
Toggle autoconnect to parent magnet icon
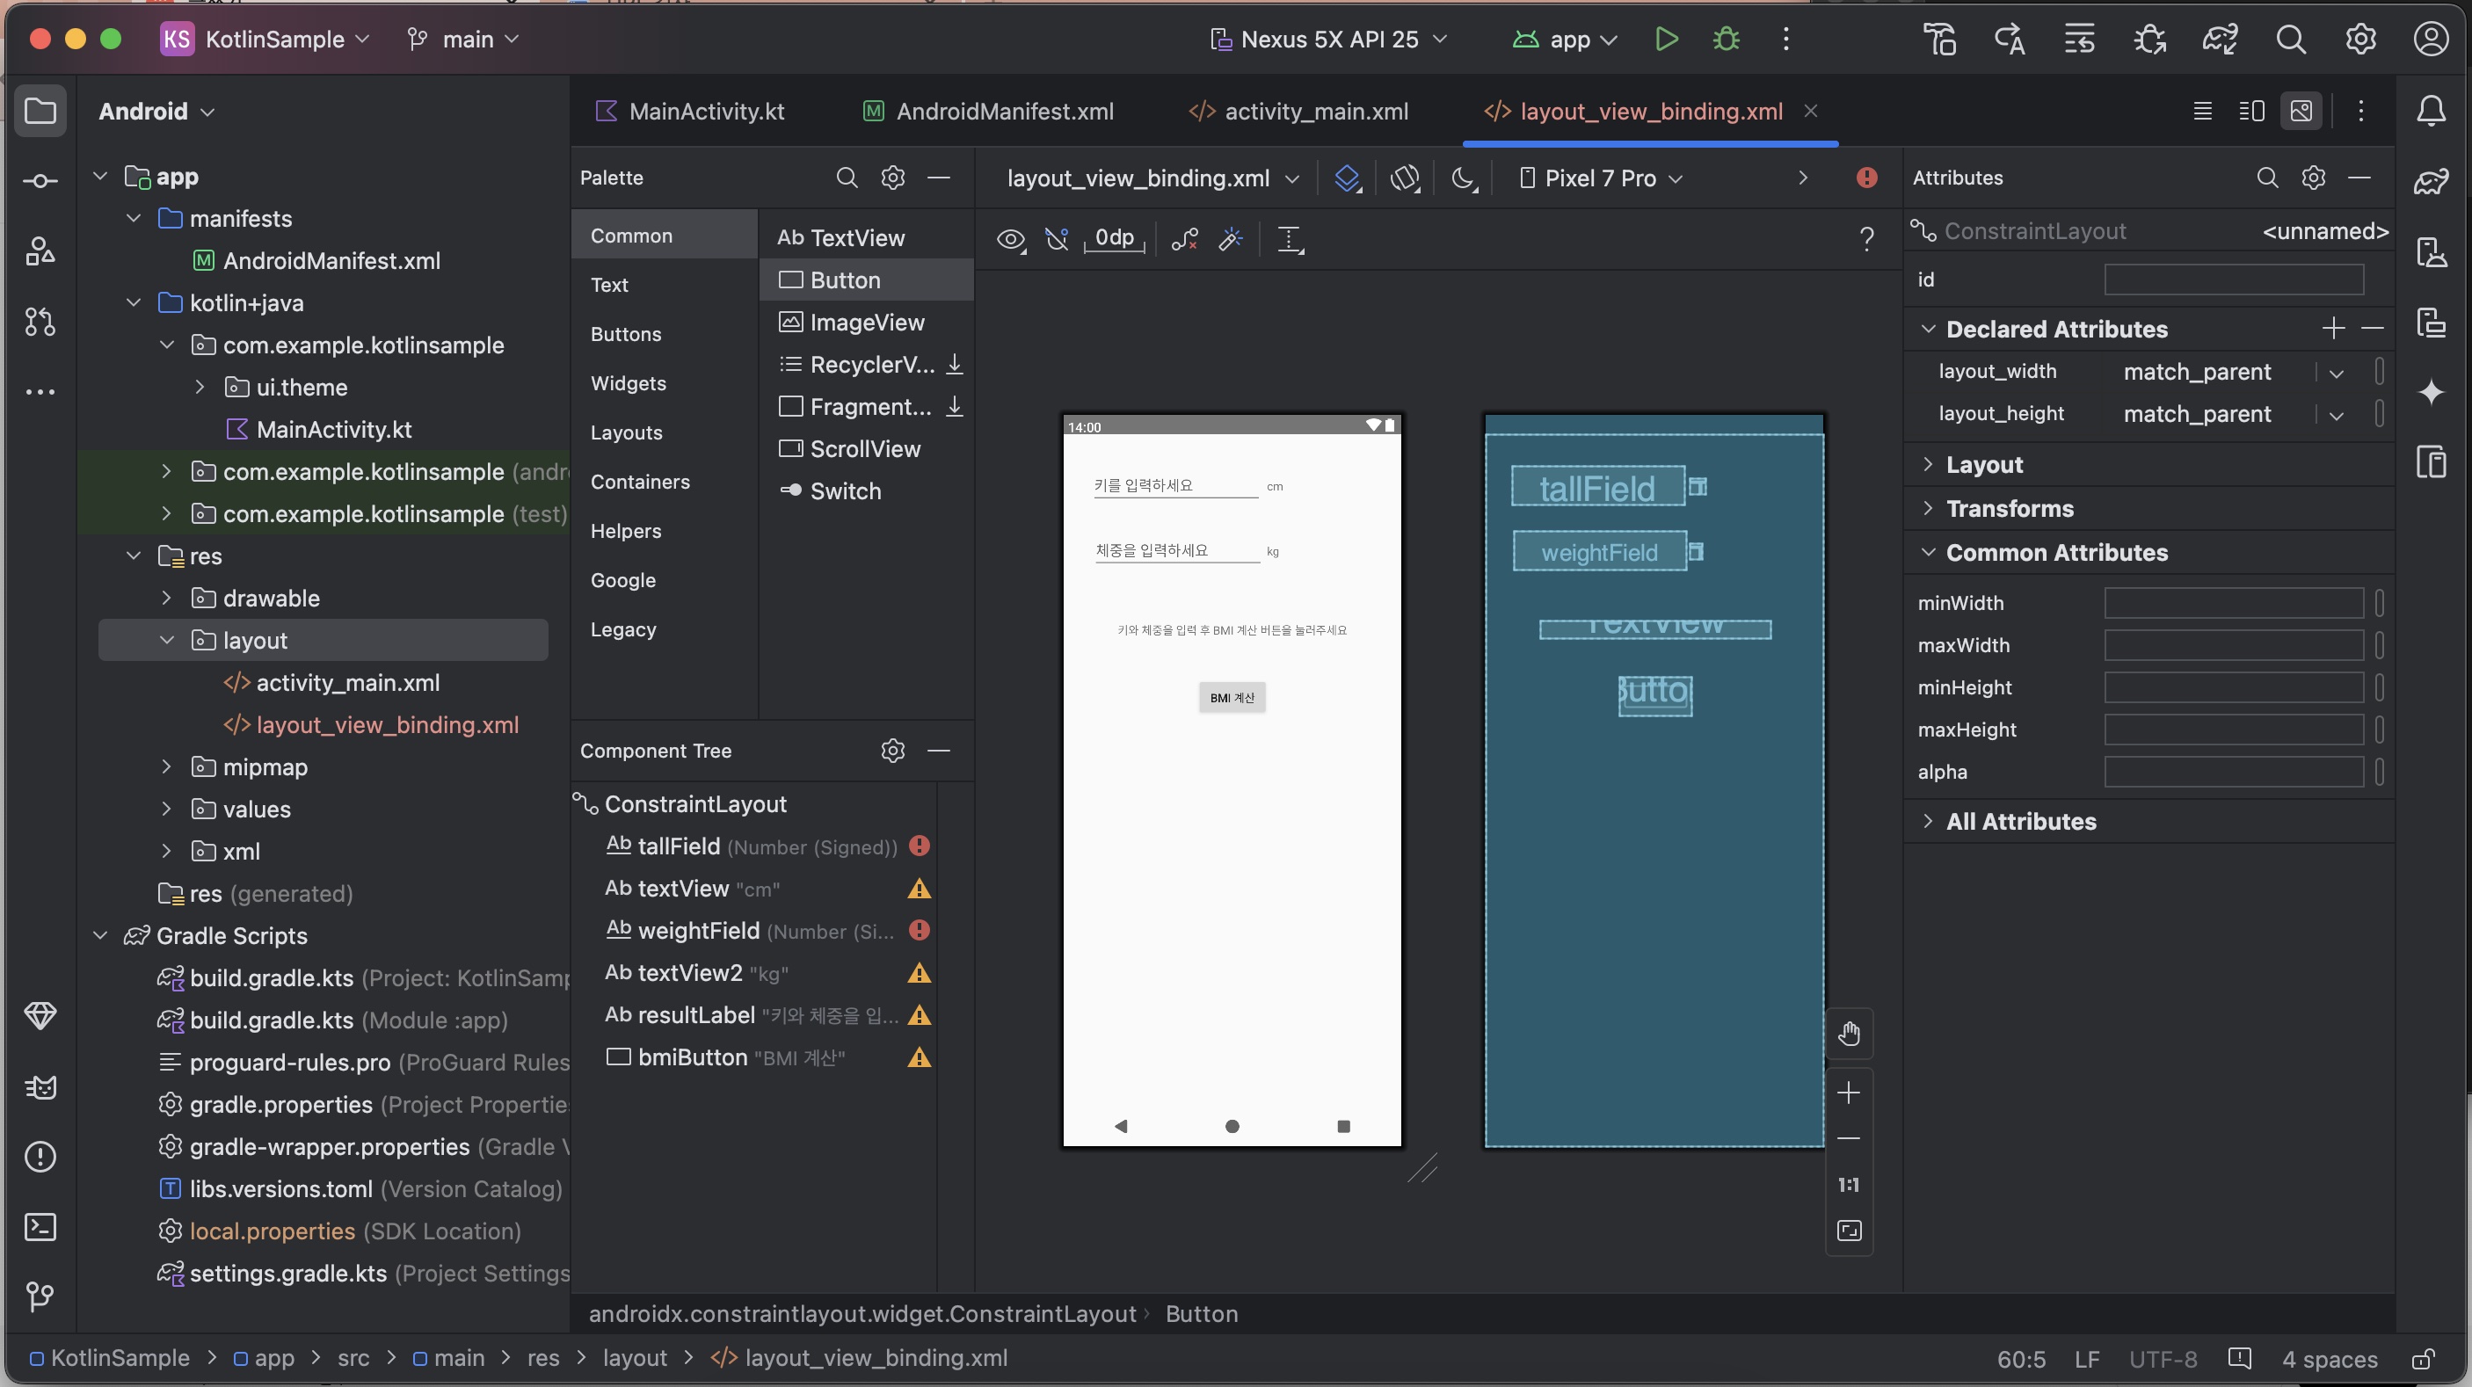[x=1057, y=239]
